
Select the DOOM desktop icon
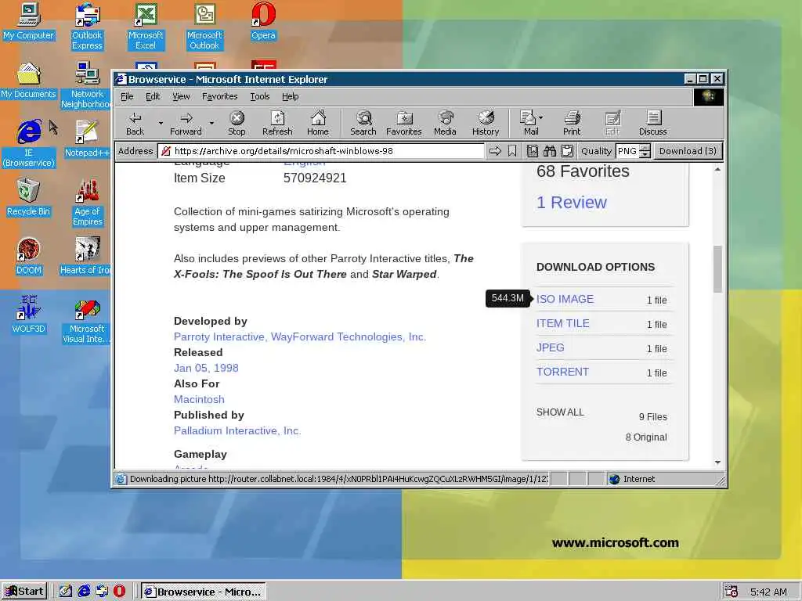point(28,257)
